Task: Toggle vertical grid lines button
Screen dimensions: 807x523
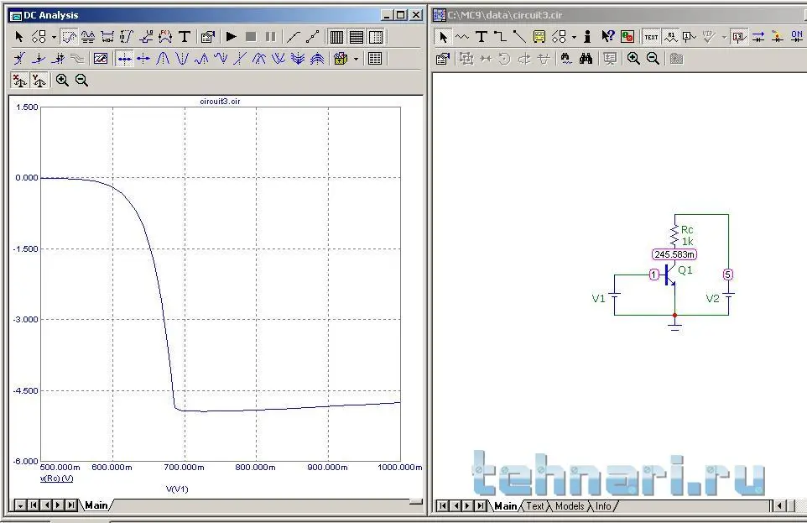Action: 336,37
